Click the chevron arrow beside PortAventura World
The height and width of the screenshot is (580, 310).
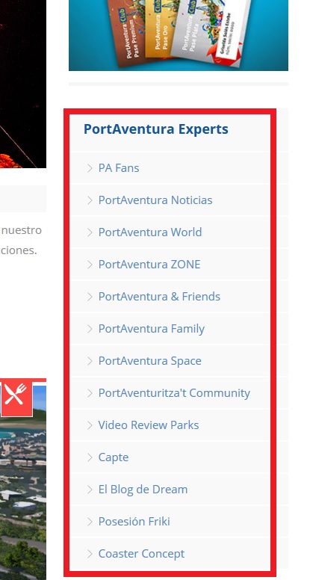coord(90,232)
